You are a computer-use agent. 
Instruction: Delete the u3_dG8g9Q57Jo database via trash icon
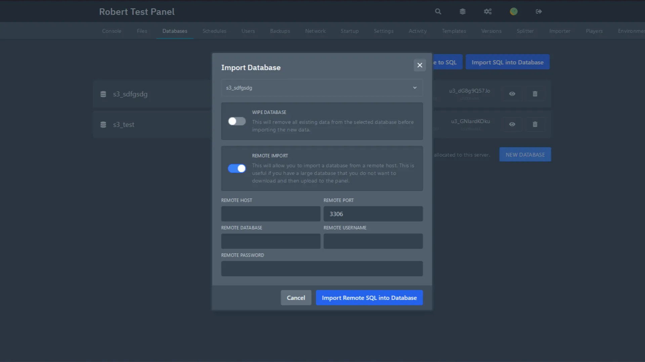[535, 94]
